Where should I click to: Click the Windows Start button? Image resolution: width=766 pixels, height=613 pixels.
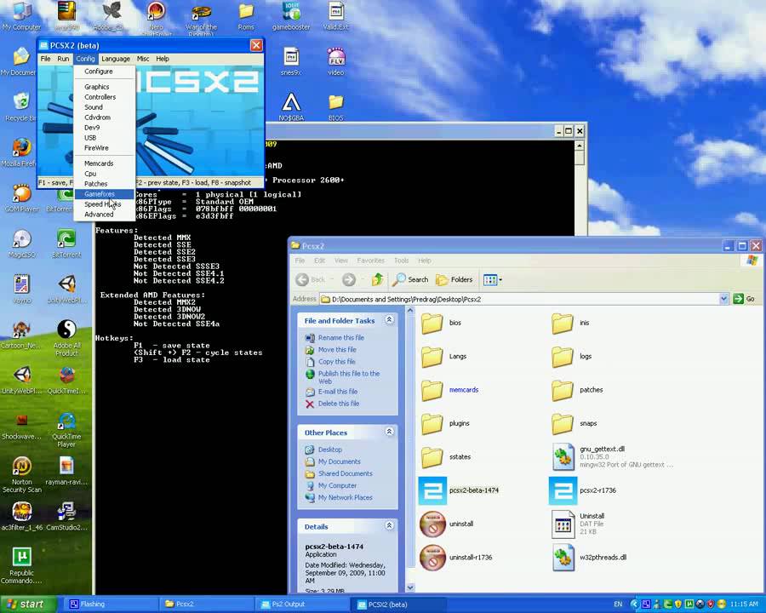click(x=29, y=604)
